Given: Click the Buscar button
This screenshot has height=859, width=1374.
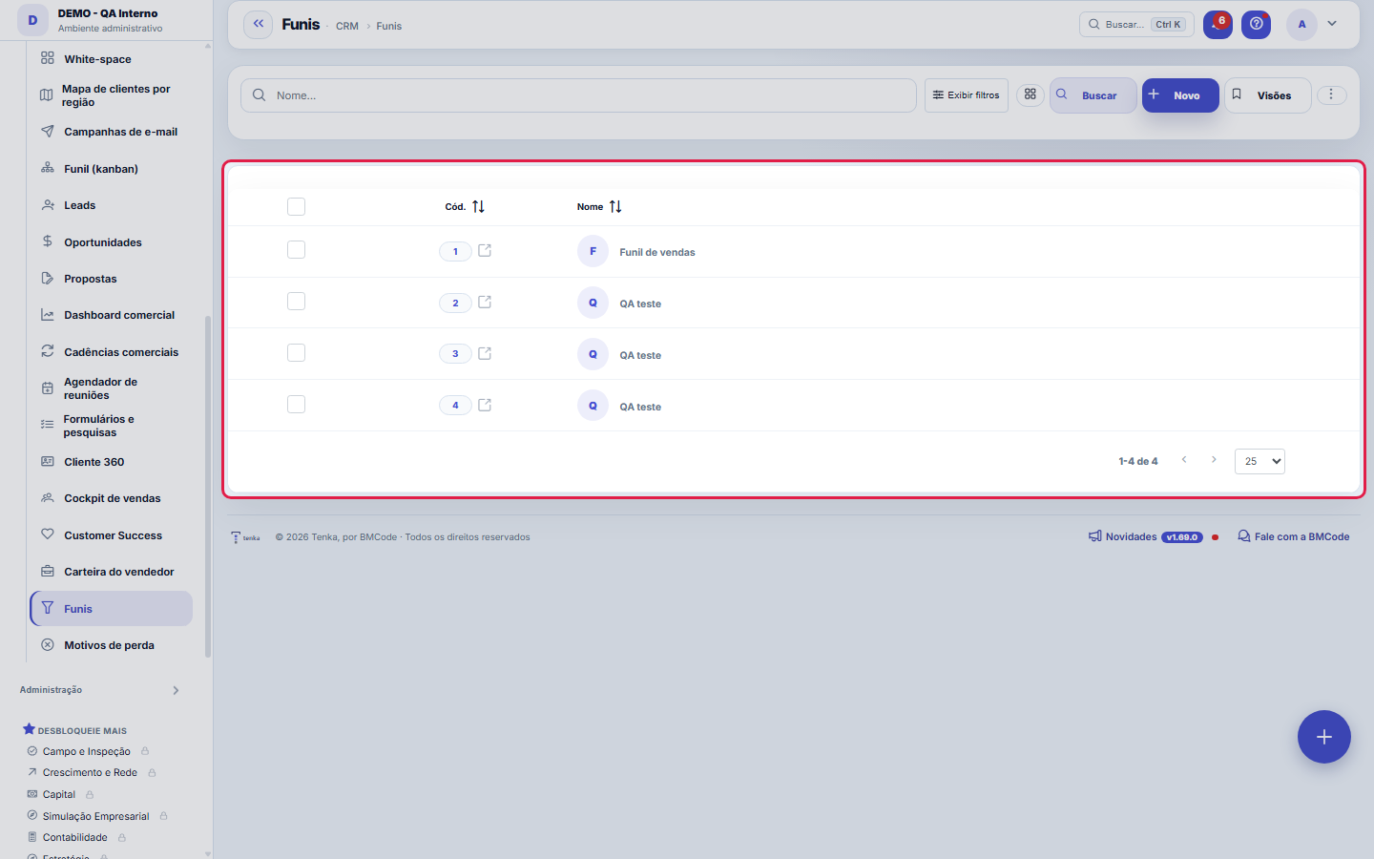Looking at the screenshot, I should pos(1093,95).
